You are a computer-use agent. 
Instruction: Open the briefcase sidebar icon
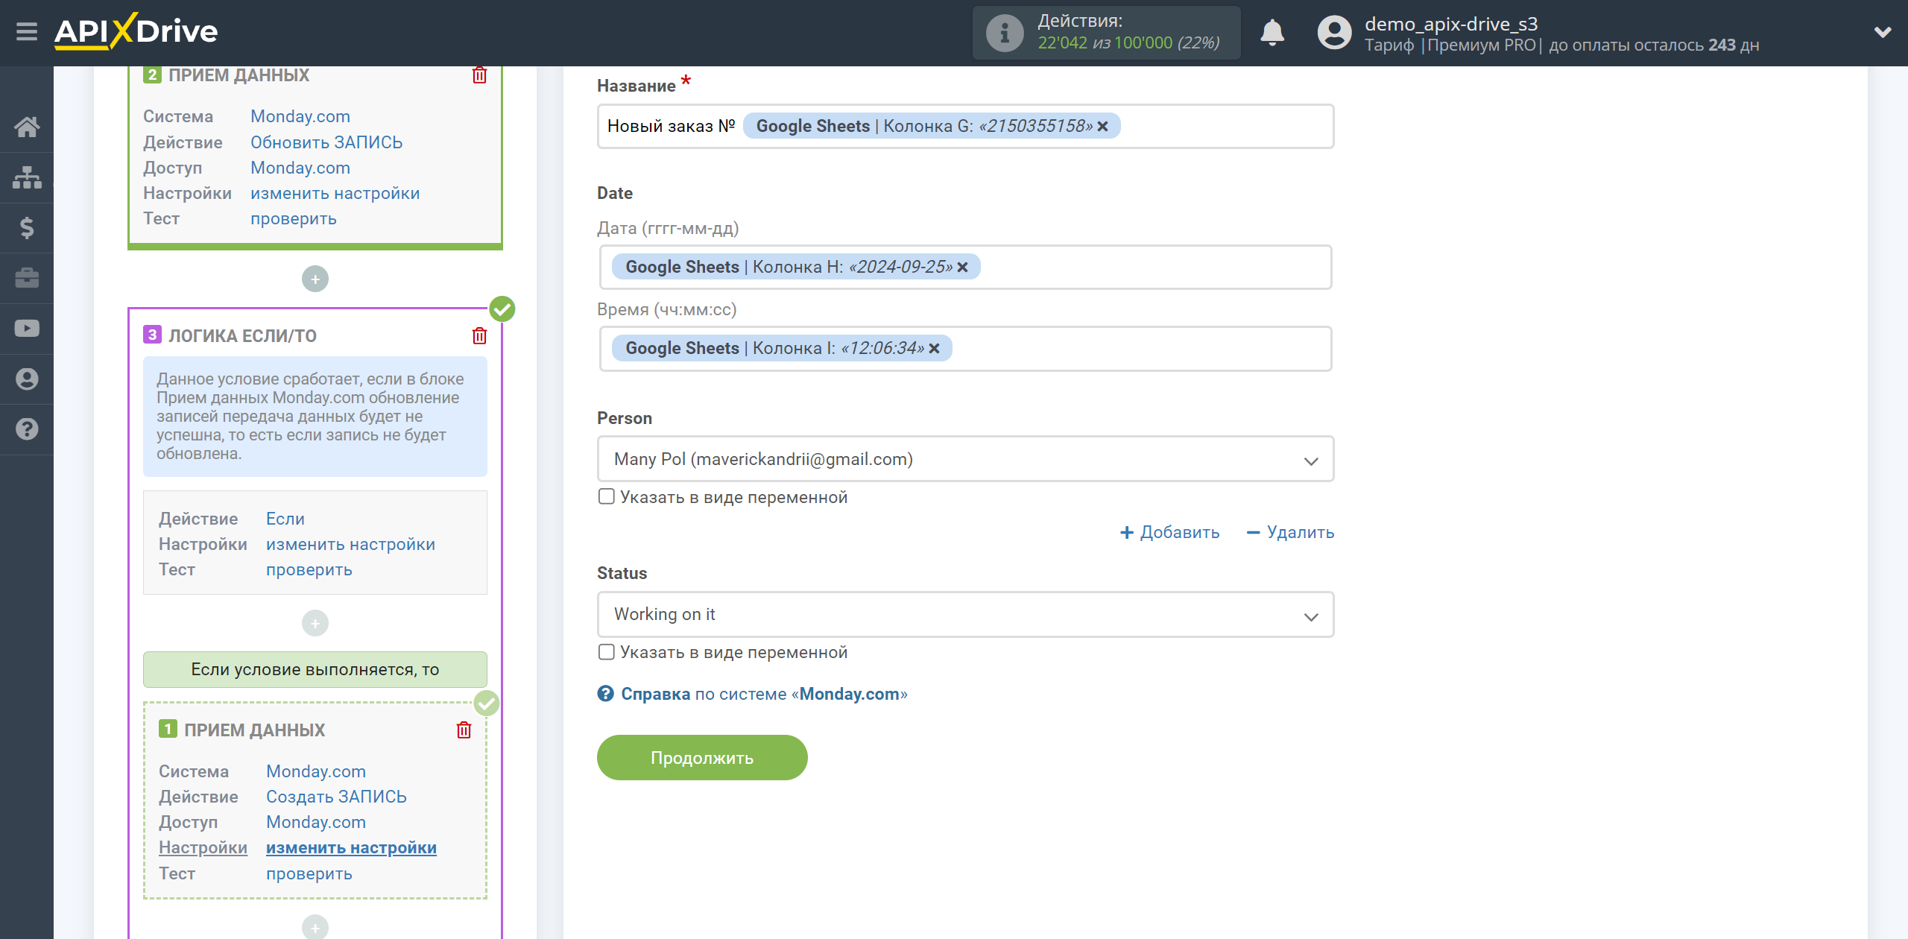pyautogui.click(x=27, y=278)
